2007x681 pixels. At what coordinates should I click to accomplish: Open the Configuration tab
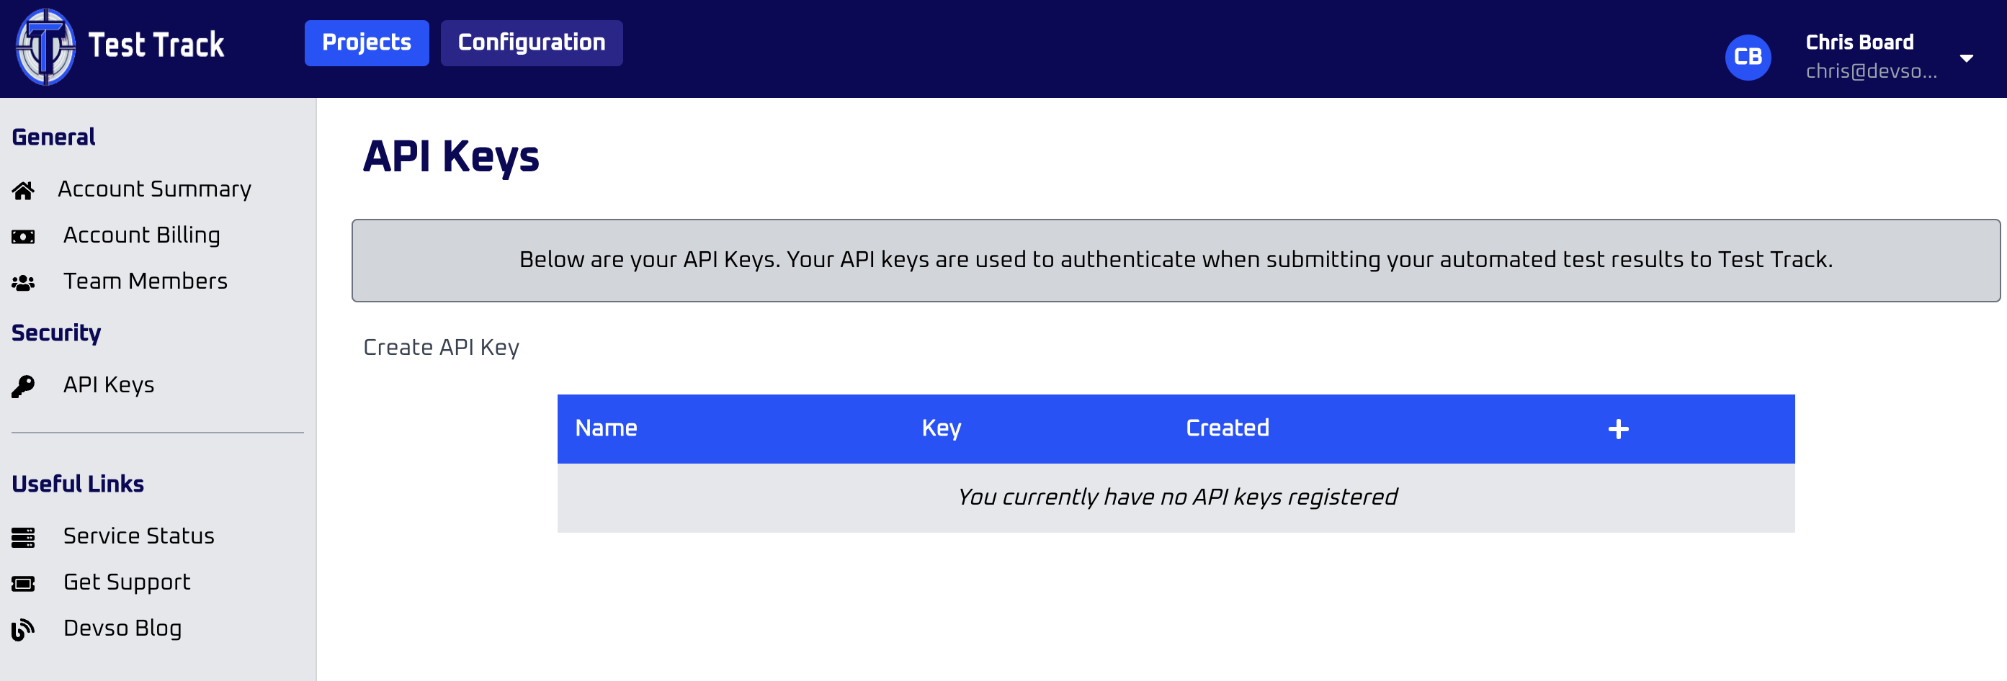[532, 42]
